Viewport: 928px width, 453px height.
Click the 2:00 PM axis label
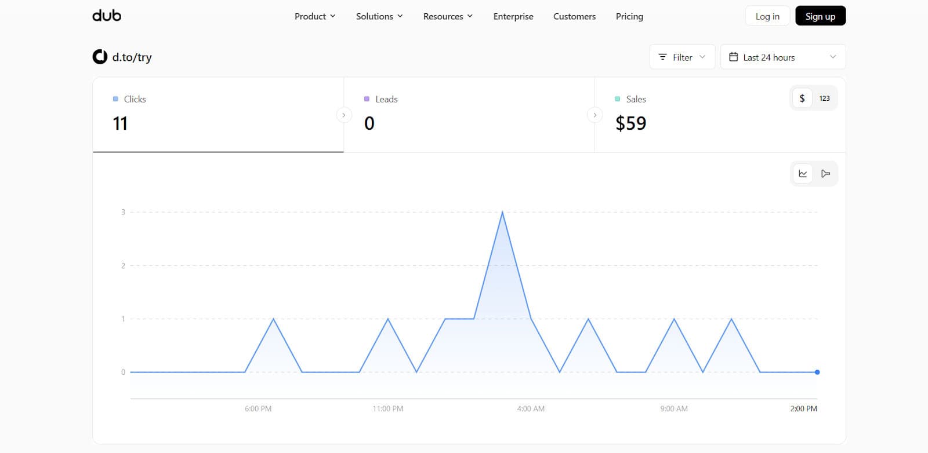[x=803, y=408]
